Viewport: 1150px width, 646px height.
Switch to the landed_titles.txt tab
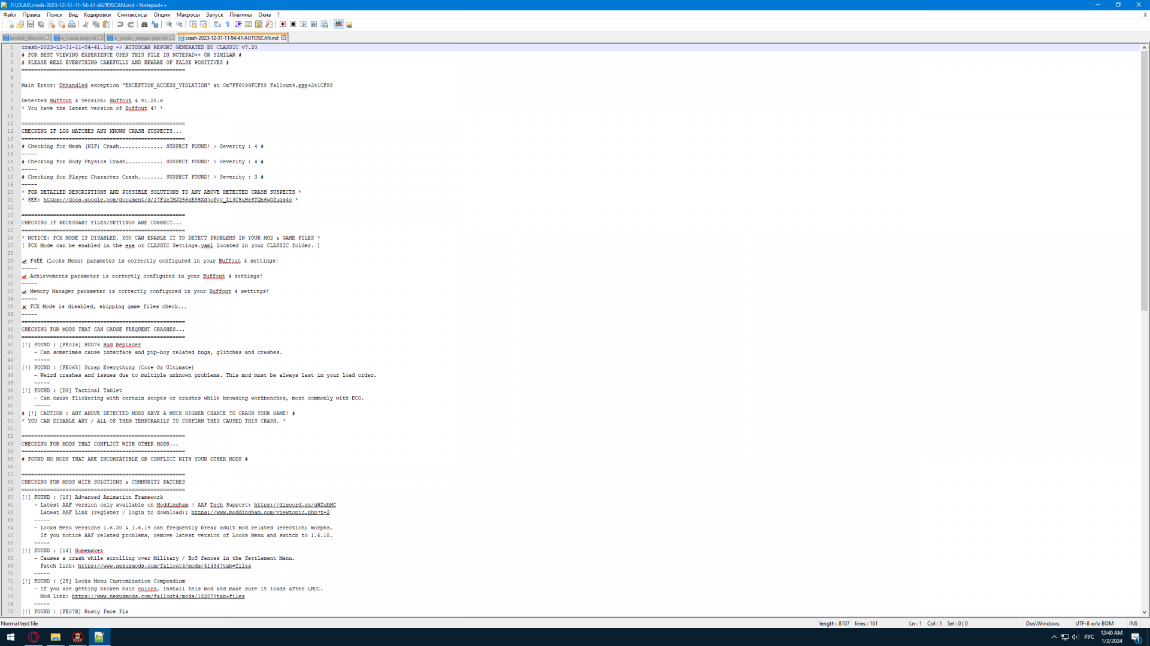click(x=26, y=38)
